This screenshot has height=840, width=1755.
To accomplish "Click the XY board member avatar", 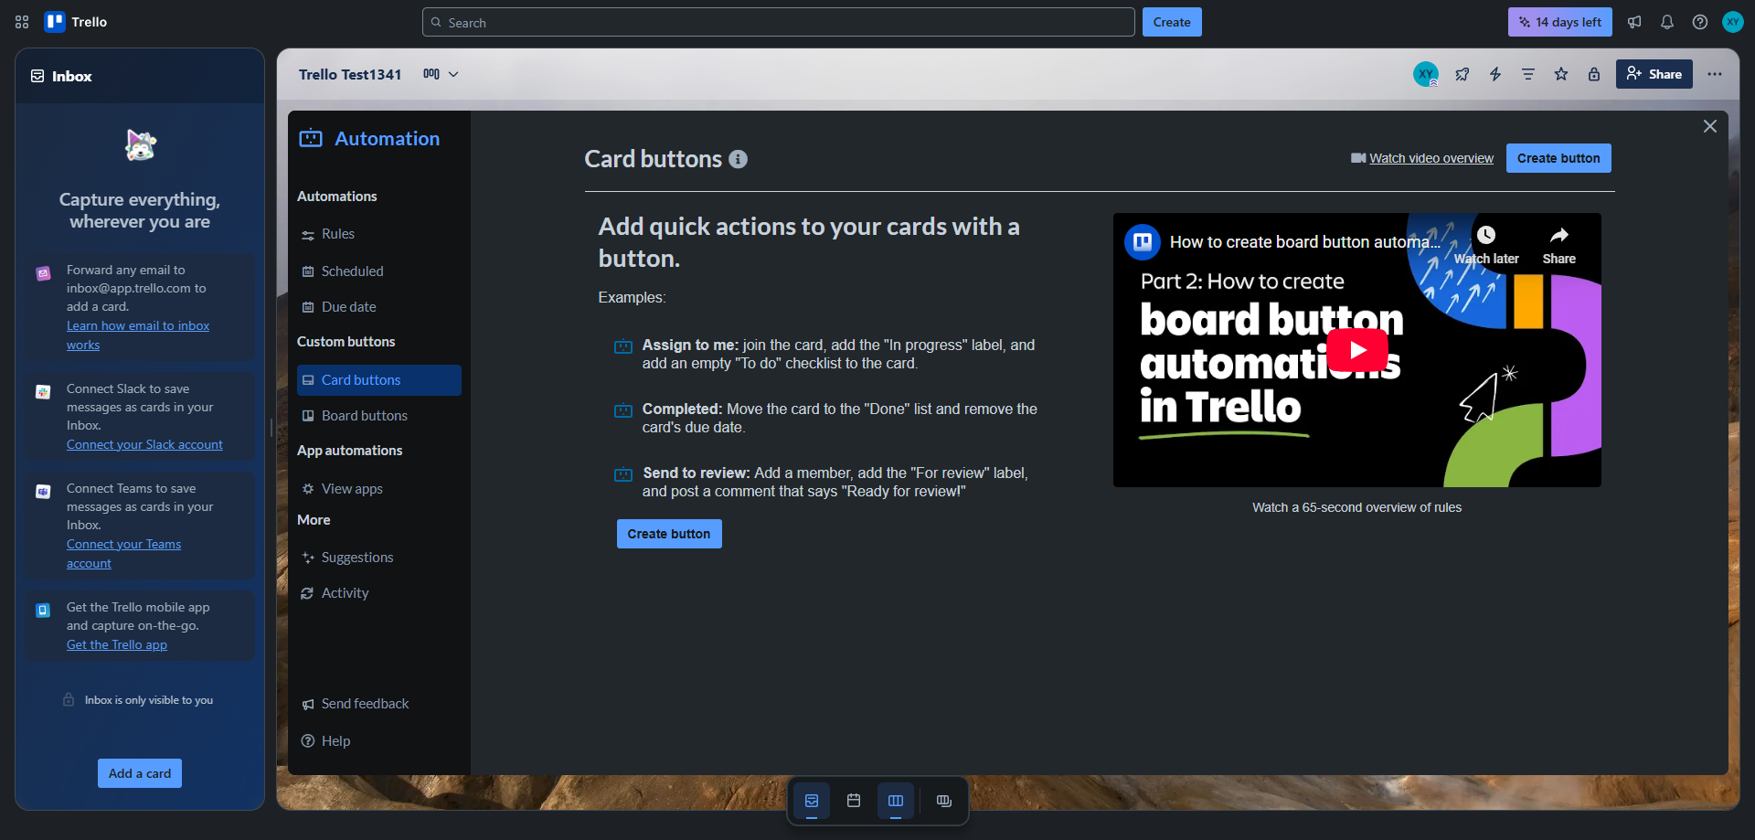I will tap(1426, 74).
